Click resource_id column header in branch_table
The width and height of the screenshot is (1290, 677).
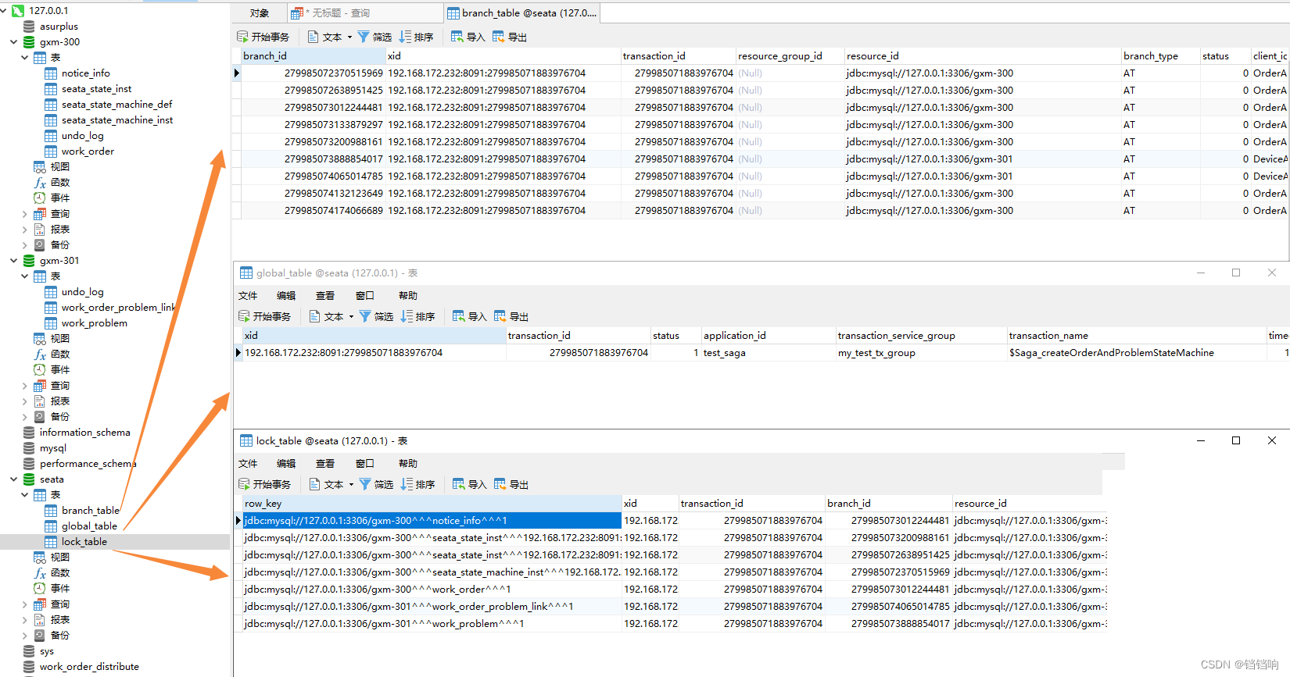[983, 56]
